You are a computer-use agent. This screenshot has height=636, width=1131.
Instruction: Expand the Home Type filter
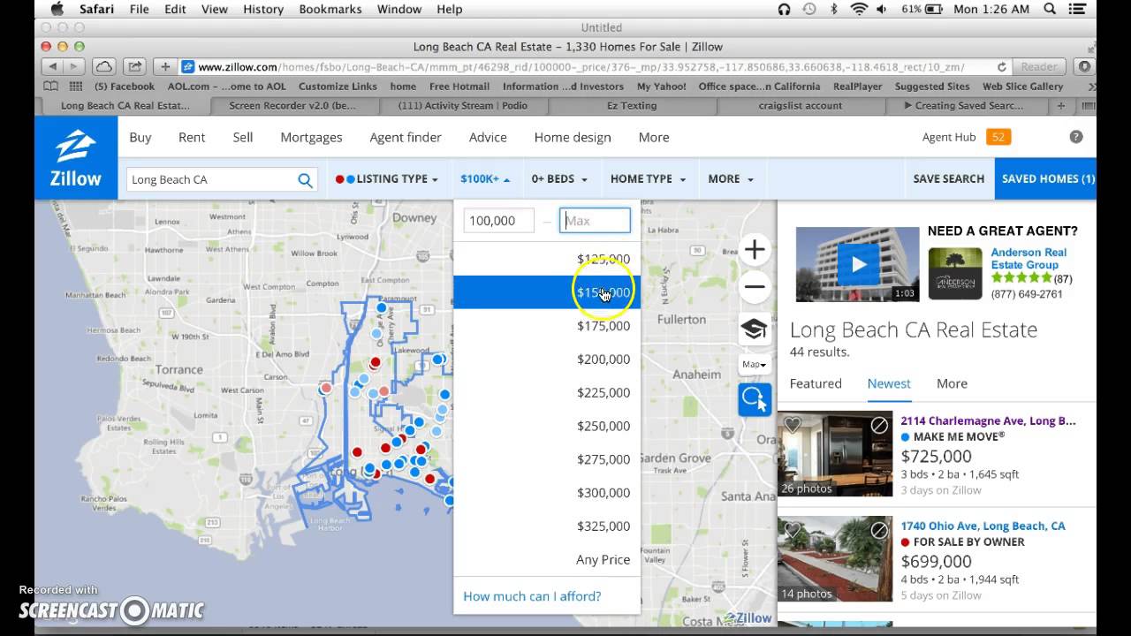(648, 178)
